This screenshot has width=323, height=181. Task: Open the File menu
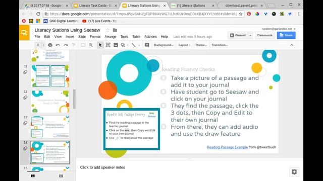click(37, 37)
